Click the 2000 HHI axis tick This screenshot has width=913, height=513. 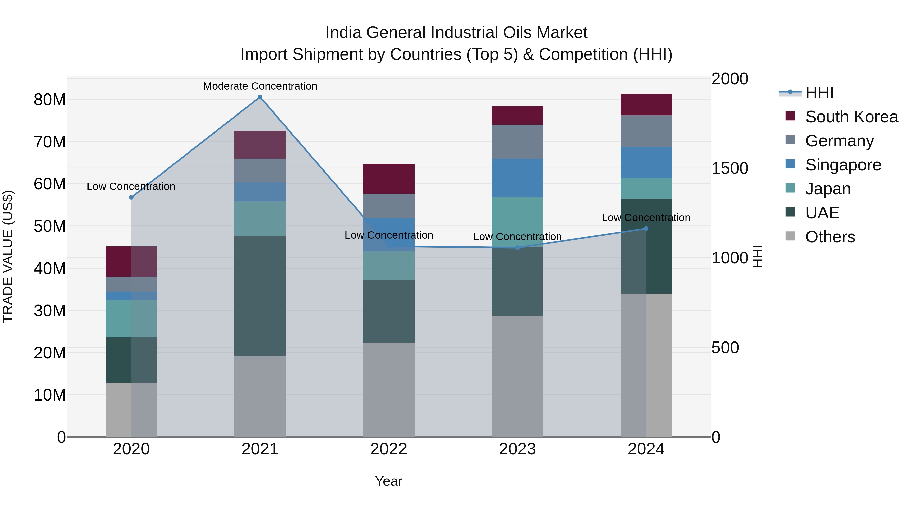pyautogui.click(x=730, y=79)
